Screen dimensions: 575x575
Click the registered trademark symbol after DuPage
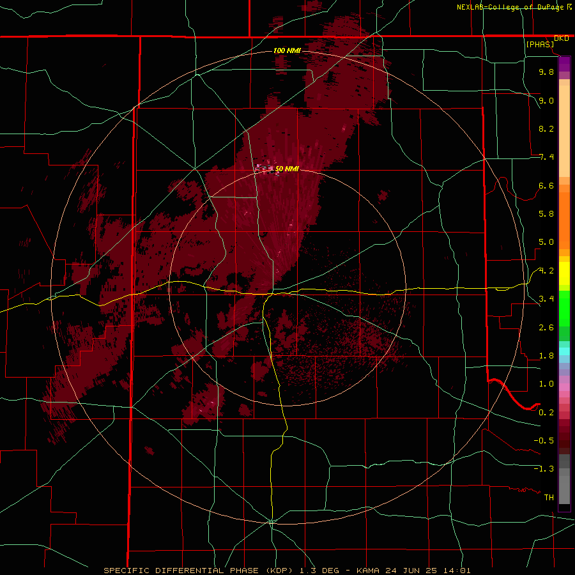[x=569, y=6]
